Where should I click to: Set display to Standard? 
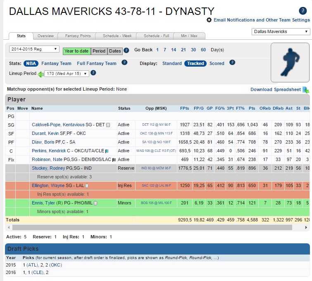point(172,63)
